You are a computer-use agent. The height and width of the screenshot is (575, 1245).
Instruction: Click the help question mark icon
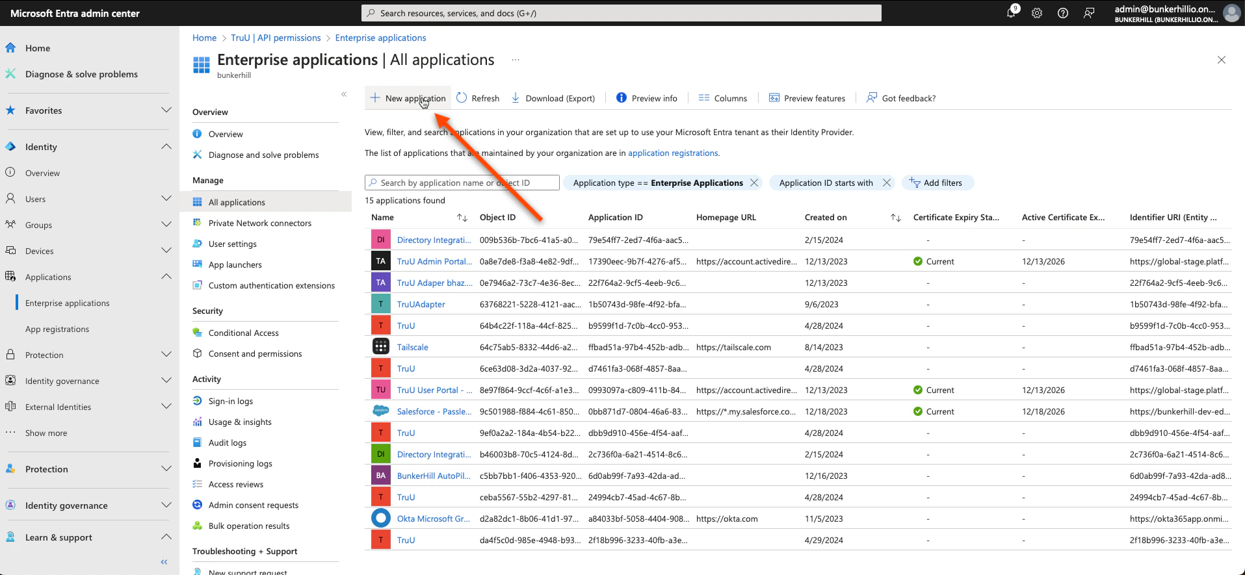(1063, 13)
